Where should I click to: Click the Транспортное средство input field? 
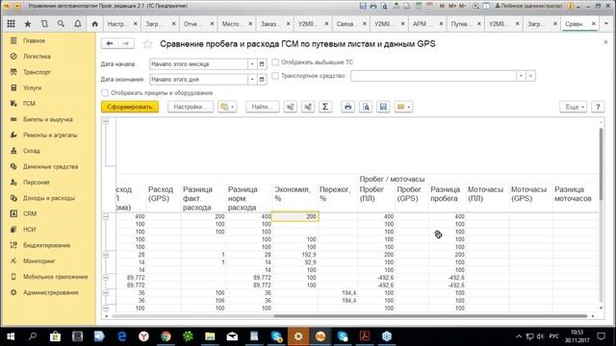click(x=433, y=76)
